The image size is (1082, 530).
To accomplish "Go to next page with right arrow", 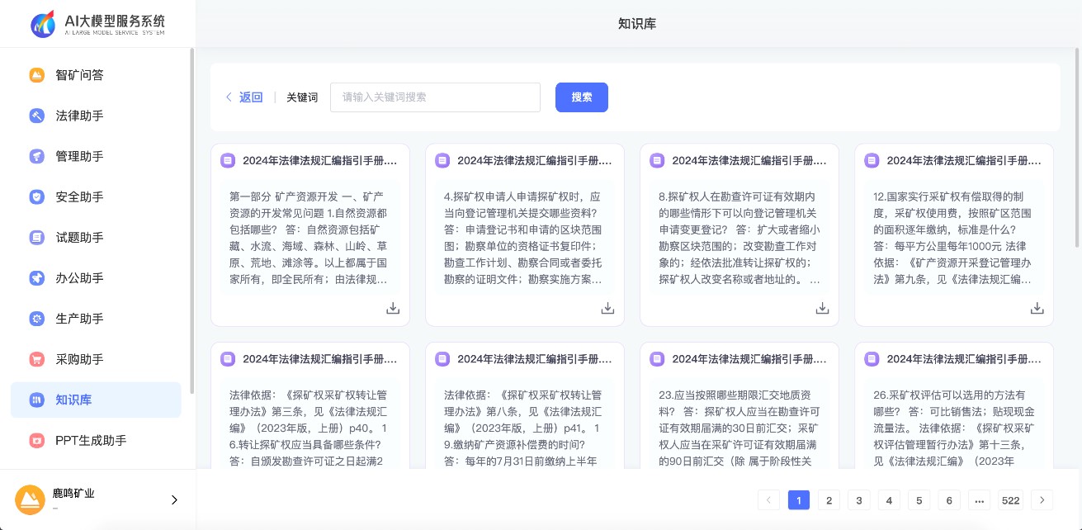I will click(x=1042, y=499).
